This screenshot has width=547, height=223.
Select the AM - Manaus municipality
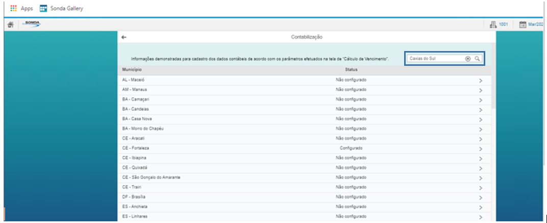pos(134,90)
